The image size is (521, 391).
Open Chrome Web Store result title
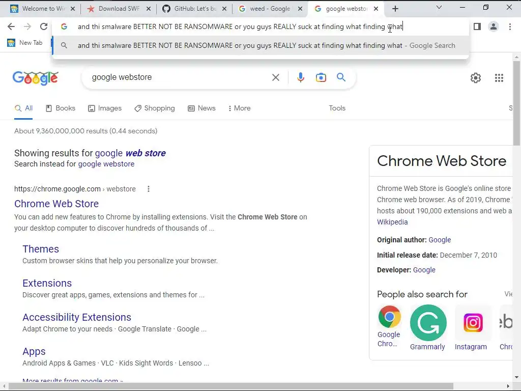pos(56,204)
